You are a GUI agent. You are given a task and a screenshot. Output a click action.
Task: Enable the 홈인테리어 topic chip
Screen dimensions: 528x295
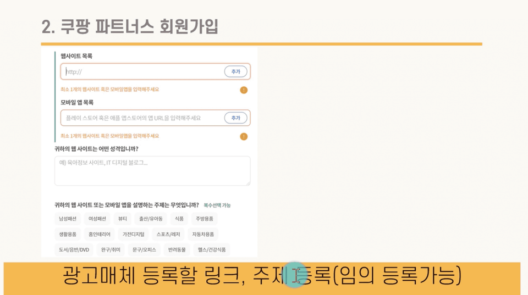(x=100, y=234)
